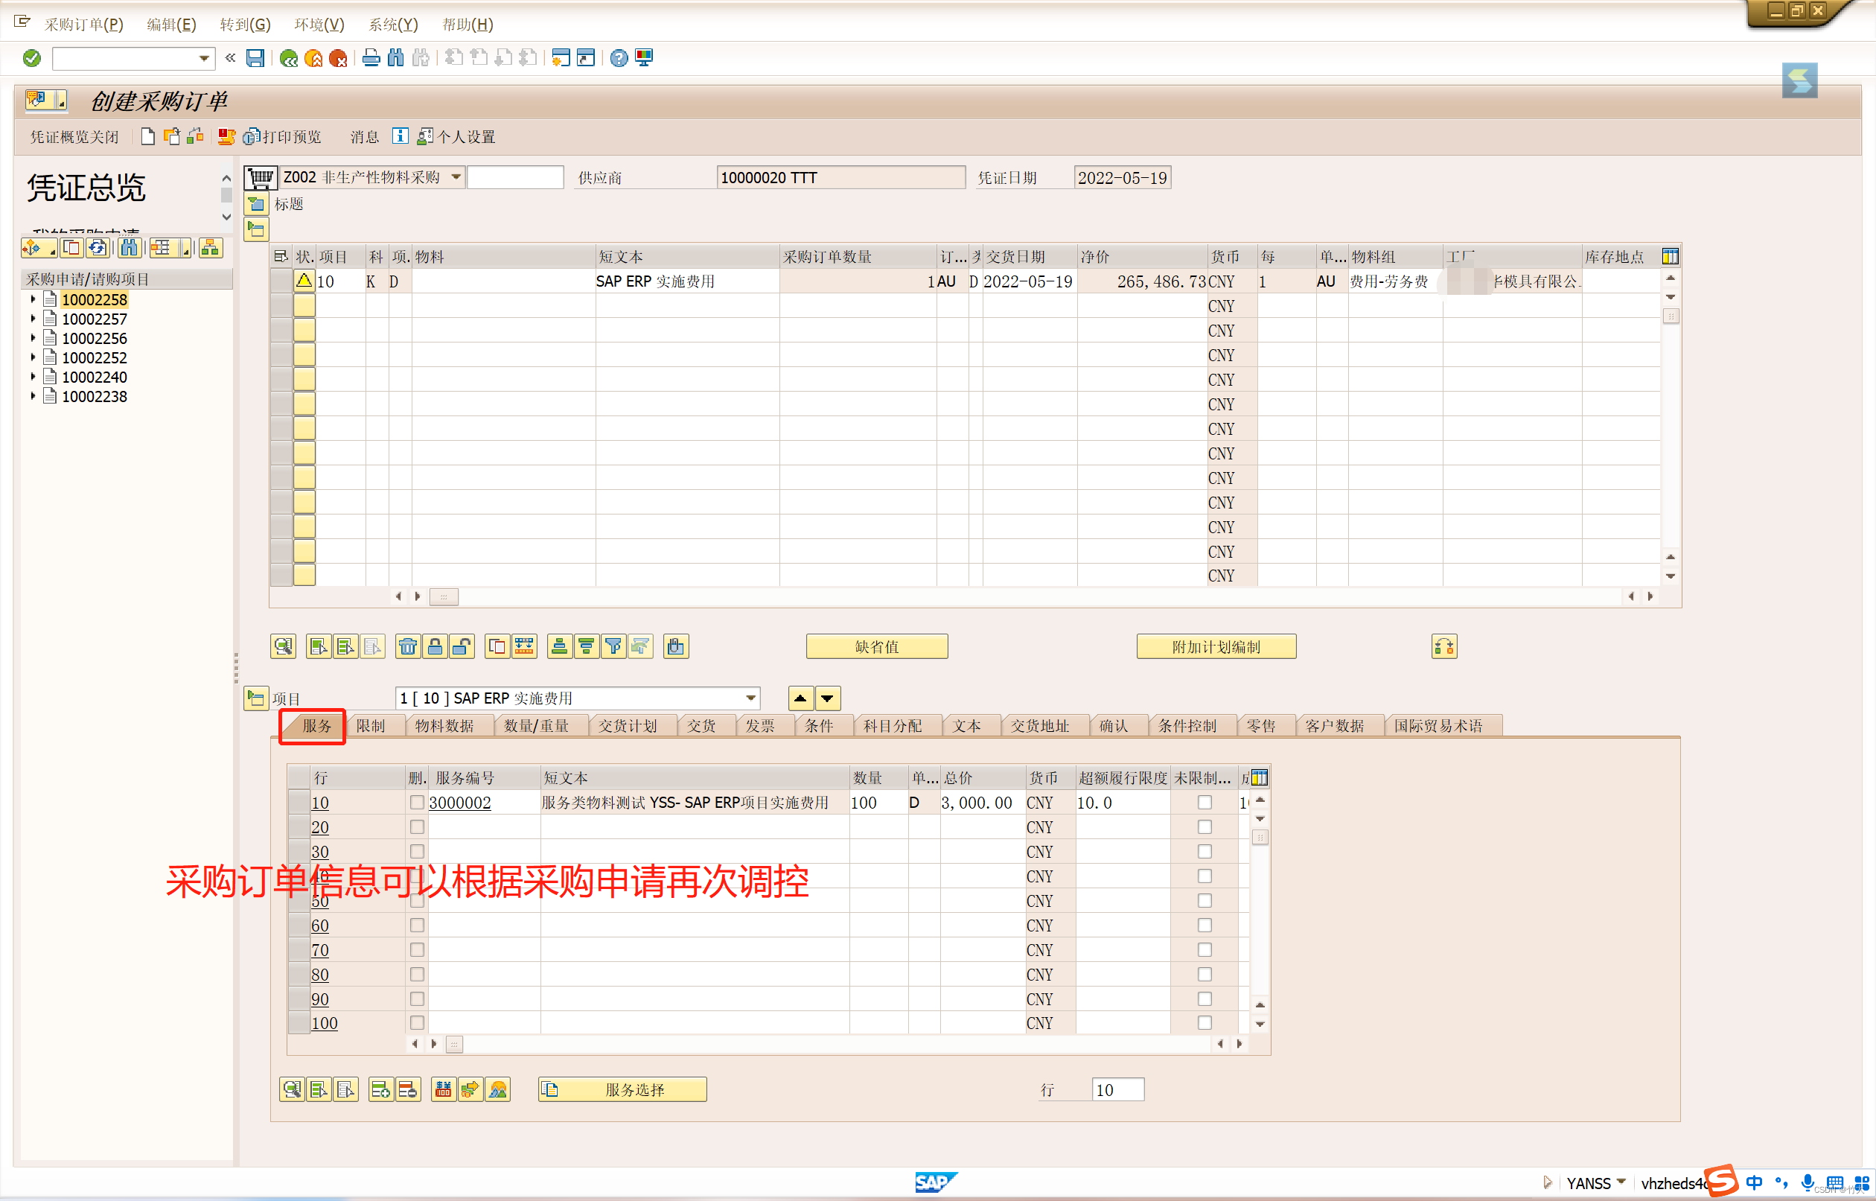Image resolution: width=1876 pixels, height=1201 pixels.
Task: Click the shopping cart order type icon
Action: coord(261,178)
